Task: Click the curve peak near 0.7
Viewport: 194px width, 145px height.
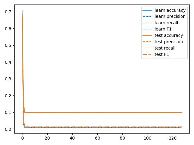Action: [22, 11]
